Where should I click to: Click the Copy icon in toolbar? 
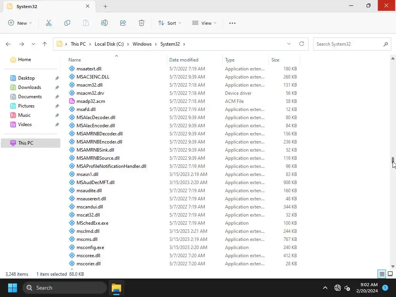(x=67, y=23)
